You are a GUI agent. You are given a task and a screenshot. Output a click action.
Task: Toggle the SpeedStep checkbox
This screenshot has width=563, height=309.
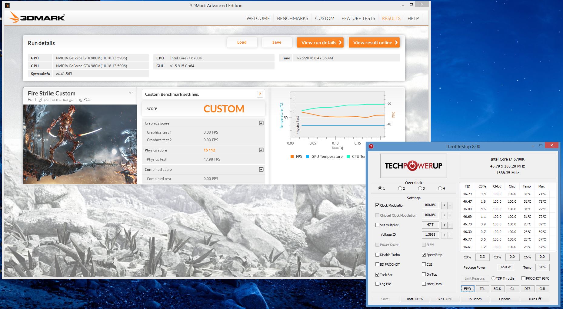click(424, 255)
